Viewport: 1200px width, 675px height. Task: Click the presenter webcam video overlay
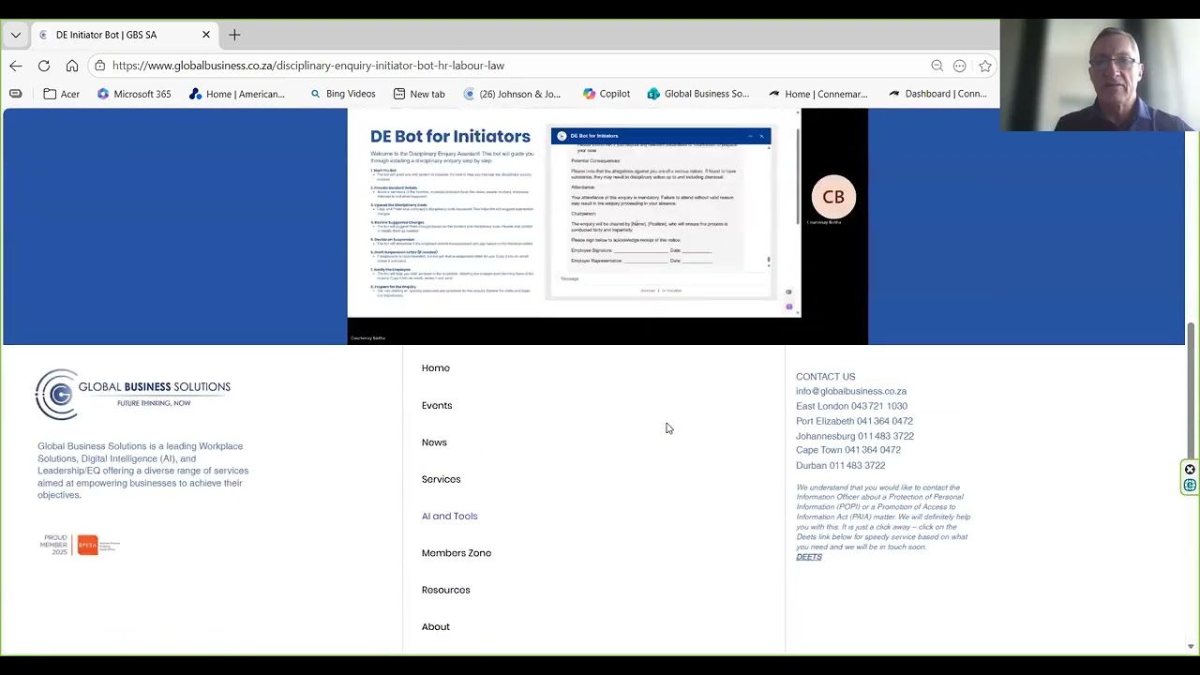(x=1099, y=75)
